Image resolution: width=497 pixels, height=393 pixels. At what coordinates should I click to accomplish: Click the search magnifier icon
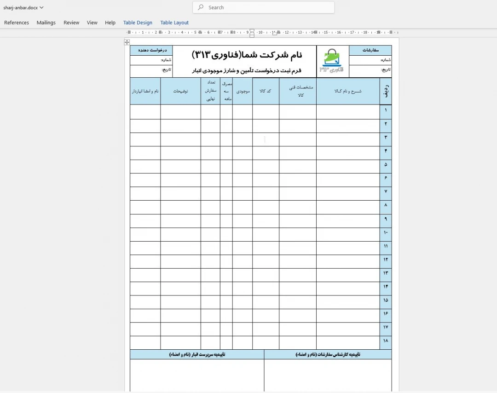(201, 7)
